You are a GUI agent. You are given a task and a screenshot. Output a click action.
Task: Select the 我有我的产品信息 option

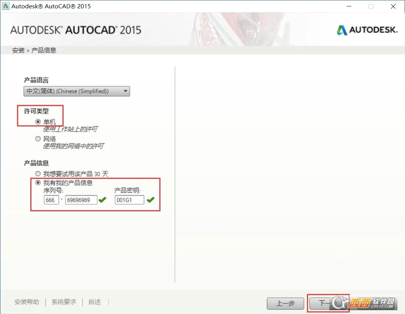click(x=38, y=182)
